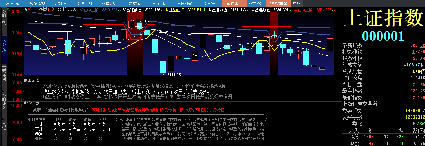Click the green square marker above price axis
The height and width of the screenshot is (146, 425).
pyautogui.click(x=8, y=9)
